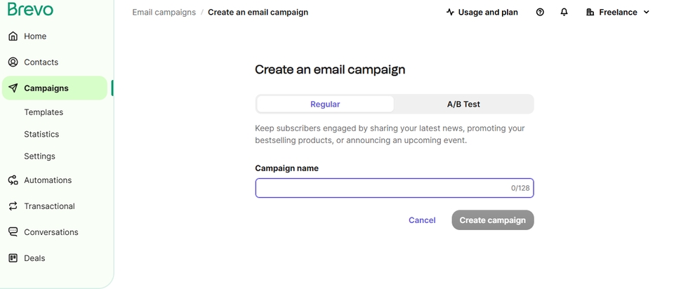The height and width of the screenshot is (289, 674).
Task: Open notifications bell icon
Action: 564,12
